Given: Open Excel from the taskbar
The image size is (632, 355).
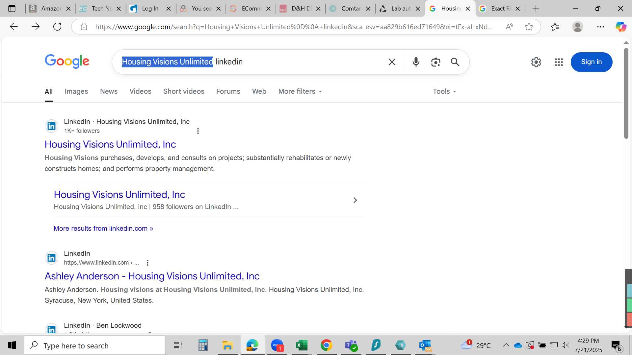Looking at the screenshot, I should tap(302, 345).
